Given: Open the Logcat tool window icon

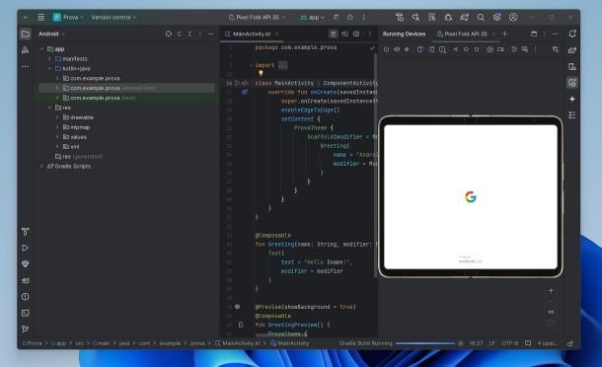Looking at the screenshot, I should (x=26, y=280).
